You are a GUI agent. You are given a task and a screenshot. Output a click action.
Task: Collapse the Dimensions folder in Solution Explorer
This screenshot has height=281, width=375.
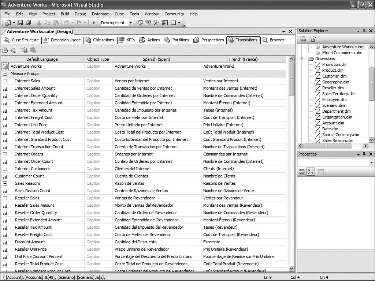[302, 59]
